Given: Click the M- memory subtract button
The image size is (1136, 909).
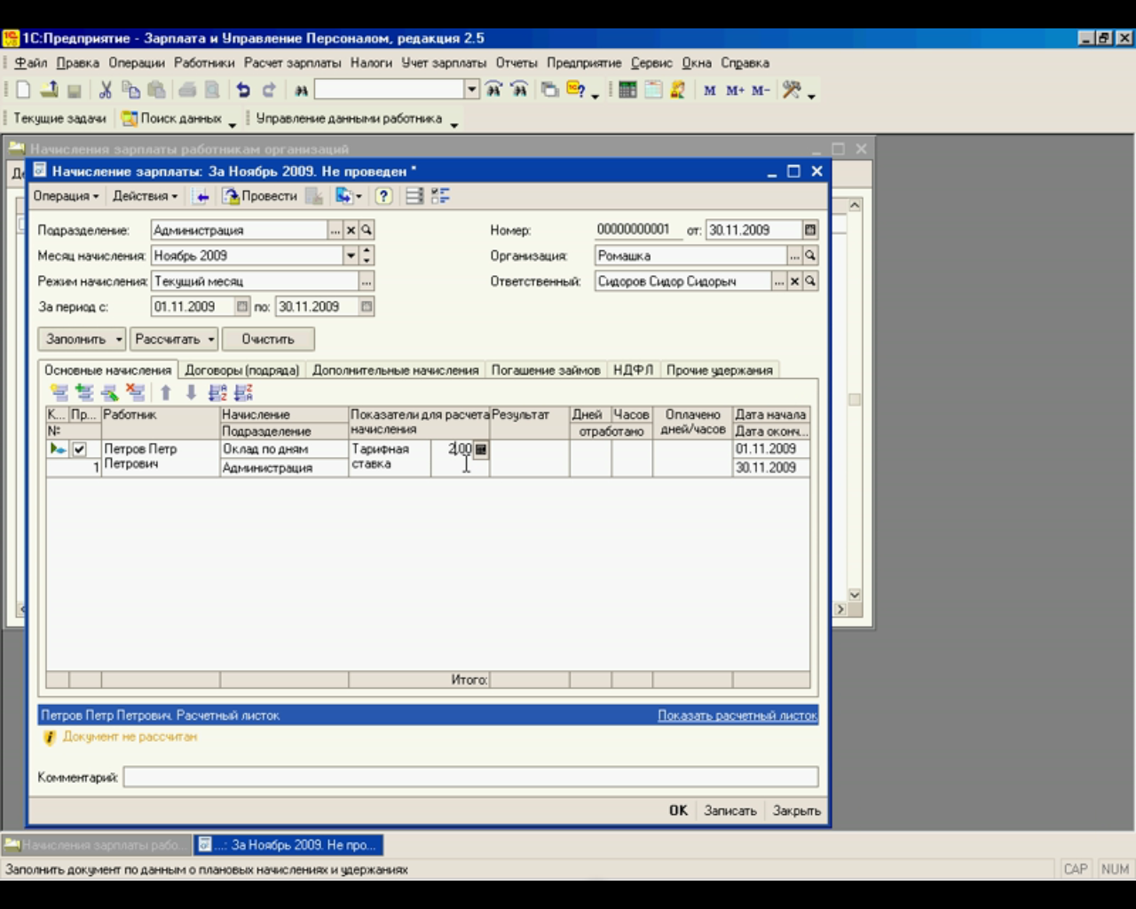Looking at the screenshot, I should tap(761, 91).
